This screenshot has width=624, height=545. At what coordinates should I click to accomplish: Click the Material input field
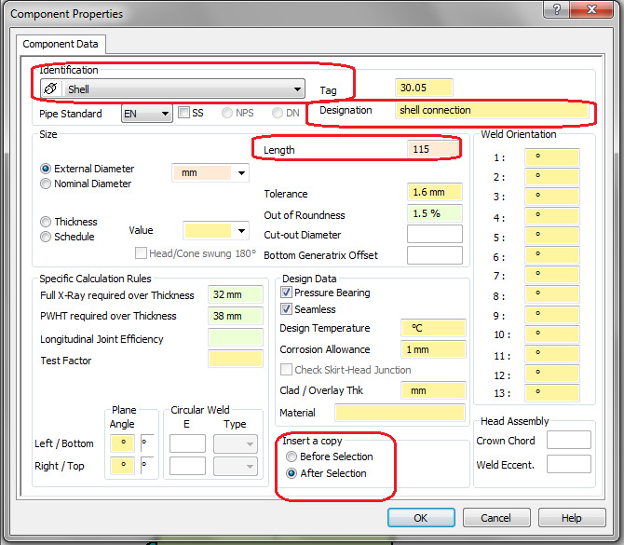point(400,413)
